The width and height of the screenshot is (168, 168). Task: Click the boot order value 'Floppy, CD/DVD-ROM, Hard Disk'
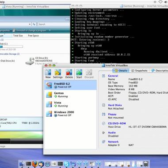click(x=148, y=93)
